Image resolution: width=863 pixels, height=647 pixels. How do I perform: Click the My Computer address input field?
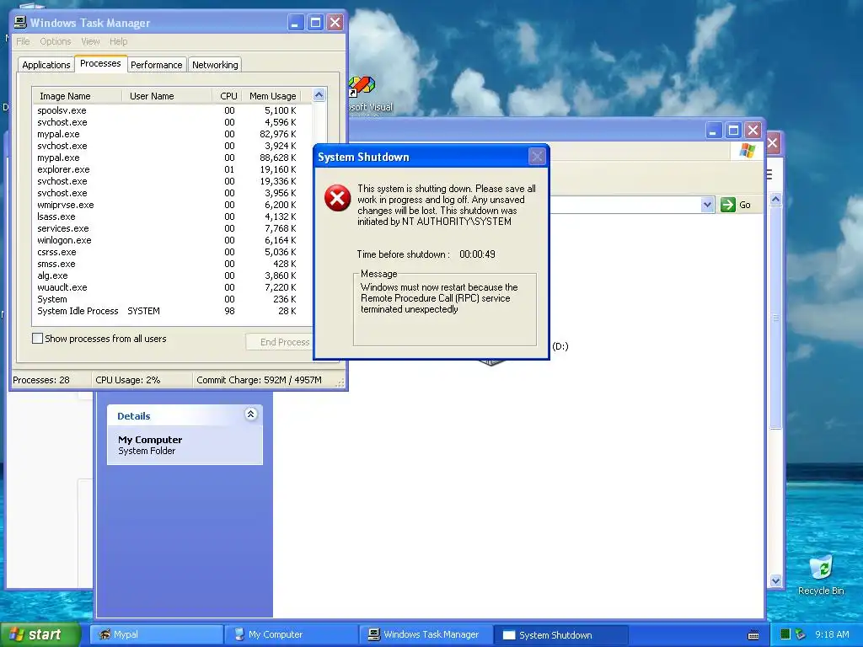coord(624,205)
